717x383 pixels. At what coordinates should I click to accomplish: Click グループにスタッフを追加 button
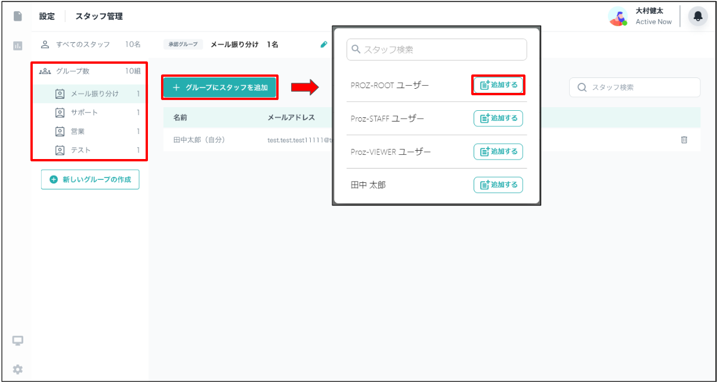(x=220, y=88)
